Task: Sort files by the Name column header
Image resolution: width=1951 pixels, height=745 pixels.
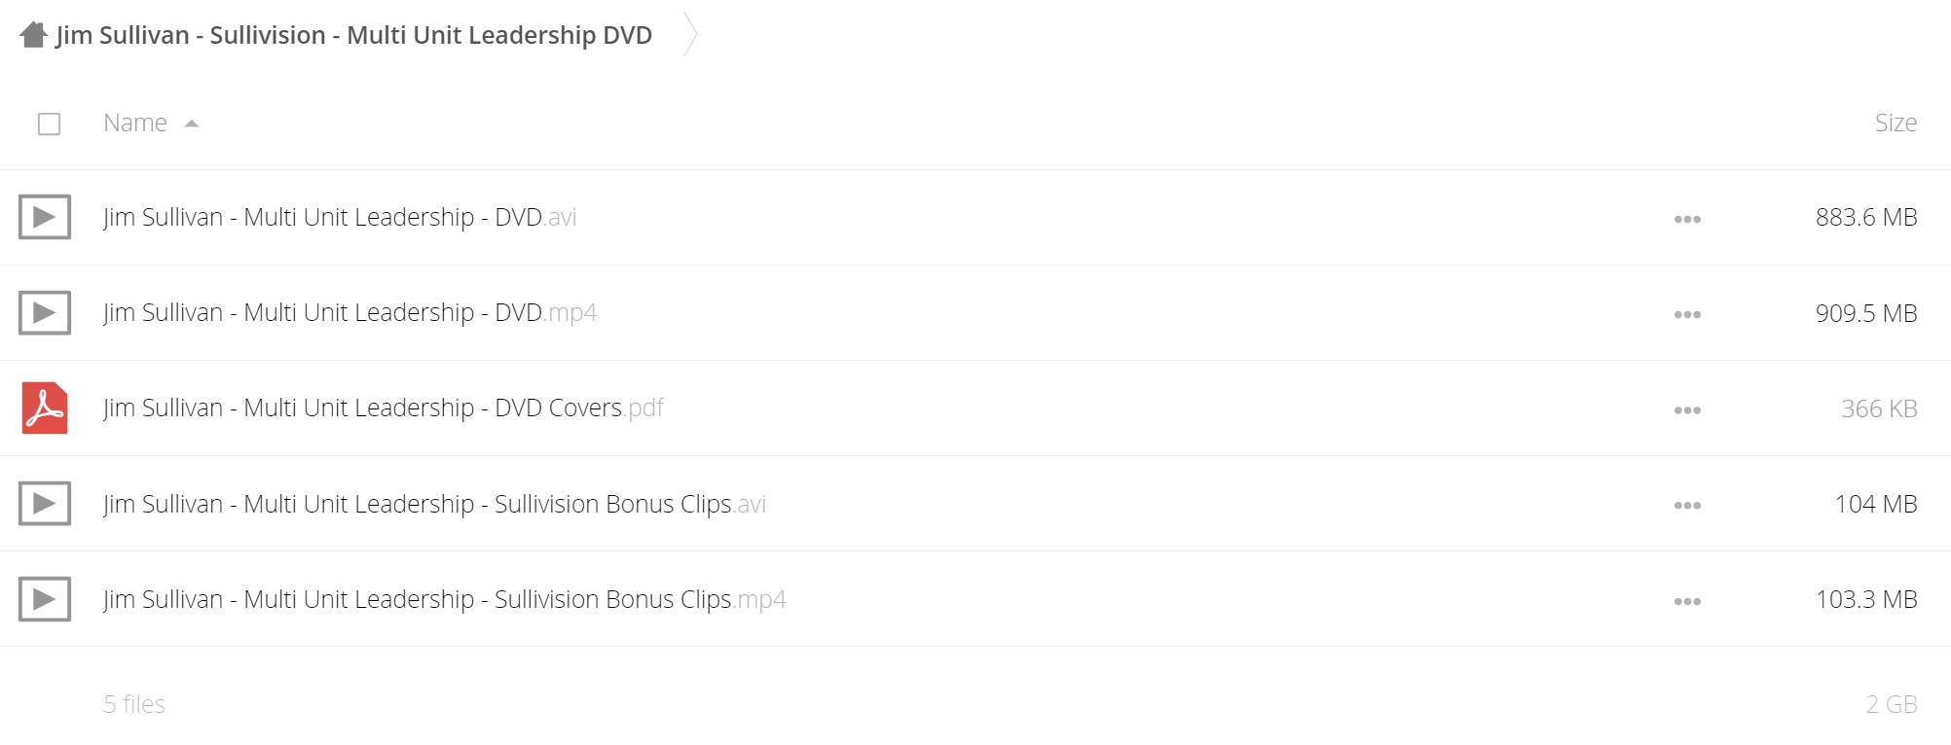Action: tap(135, 123)
